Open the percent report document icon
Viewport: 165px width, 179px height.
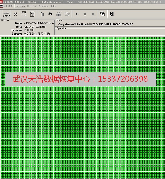pos(32,14)
